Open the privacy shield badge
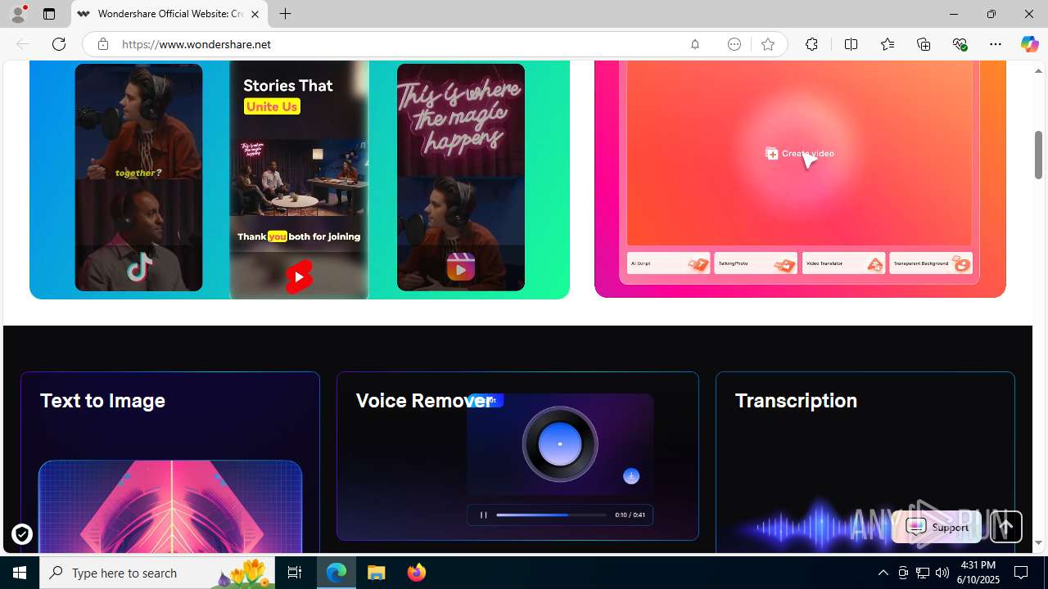The height and width of the screenshot is (589, 1048). point(22,535)
